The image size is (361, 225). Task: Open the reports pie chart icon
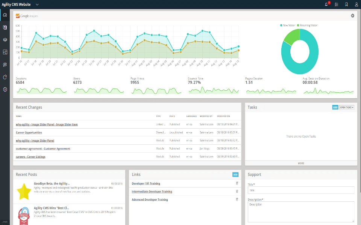(x=5, y=77)
